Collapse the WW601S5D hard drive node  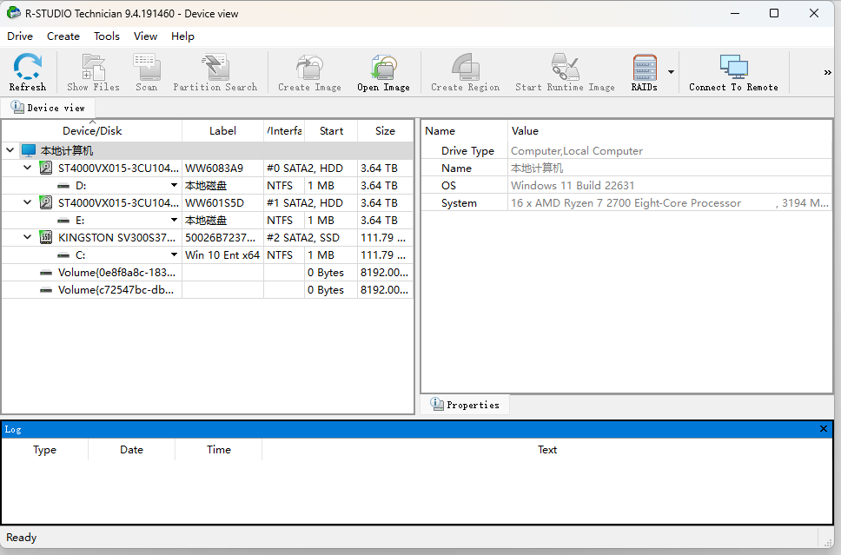(x=27, y=202)
